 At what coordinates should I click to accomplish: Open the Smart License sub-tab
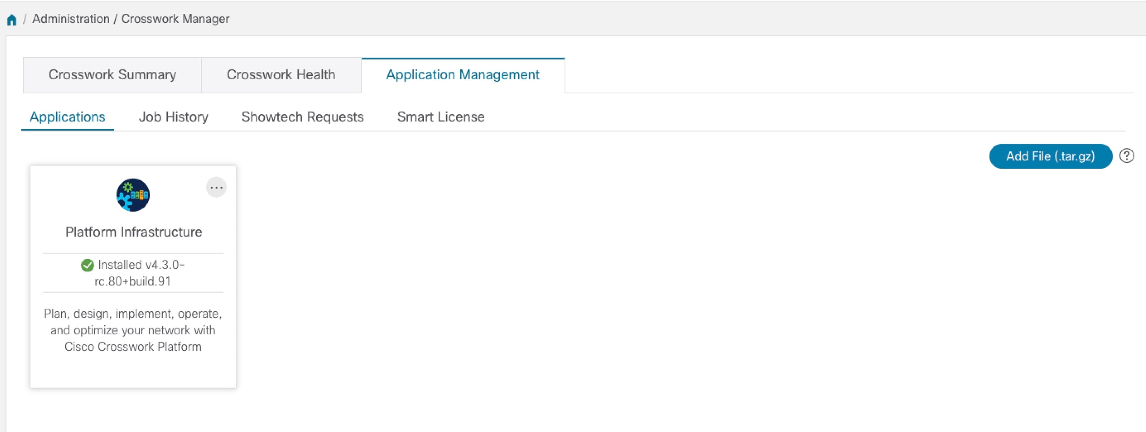click(x=441, y=117)
